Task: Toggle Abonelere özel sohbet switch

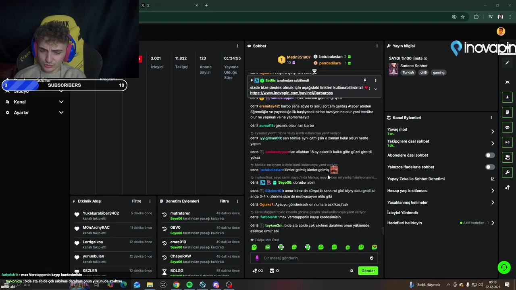Action: [490, 155]
